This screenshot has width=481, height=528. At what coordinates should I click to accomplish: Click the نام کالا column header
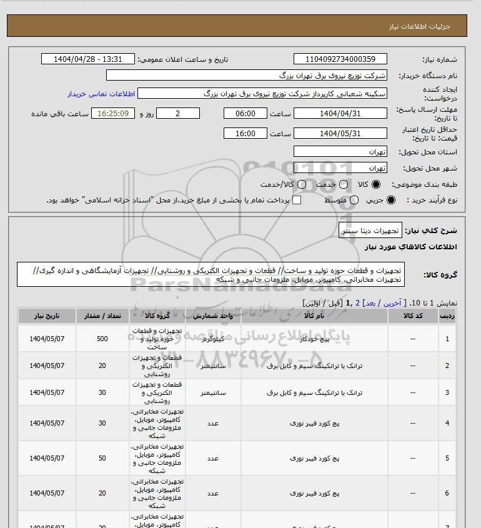pos(314,316)
